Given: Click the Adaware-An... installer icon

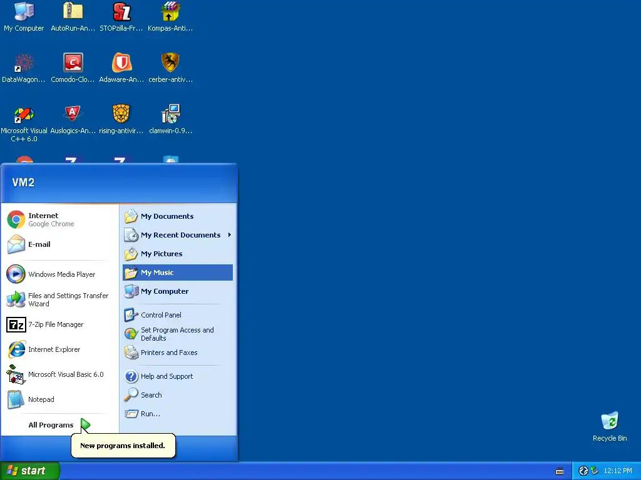Looking at the screenshot, I should pos(121,67).
